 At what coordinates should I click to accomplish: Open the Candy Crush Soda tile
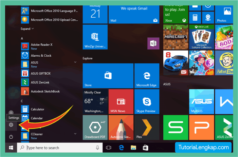click(x=224, y=37)
